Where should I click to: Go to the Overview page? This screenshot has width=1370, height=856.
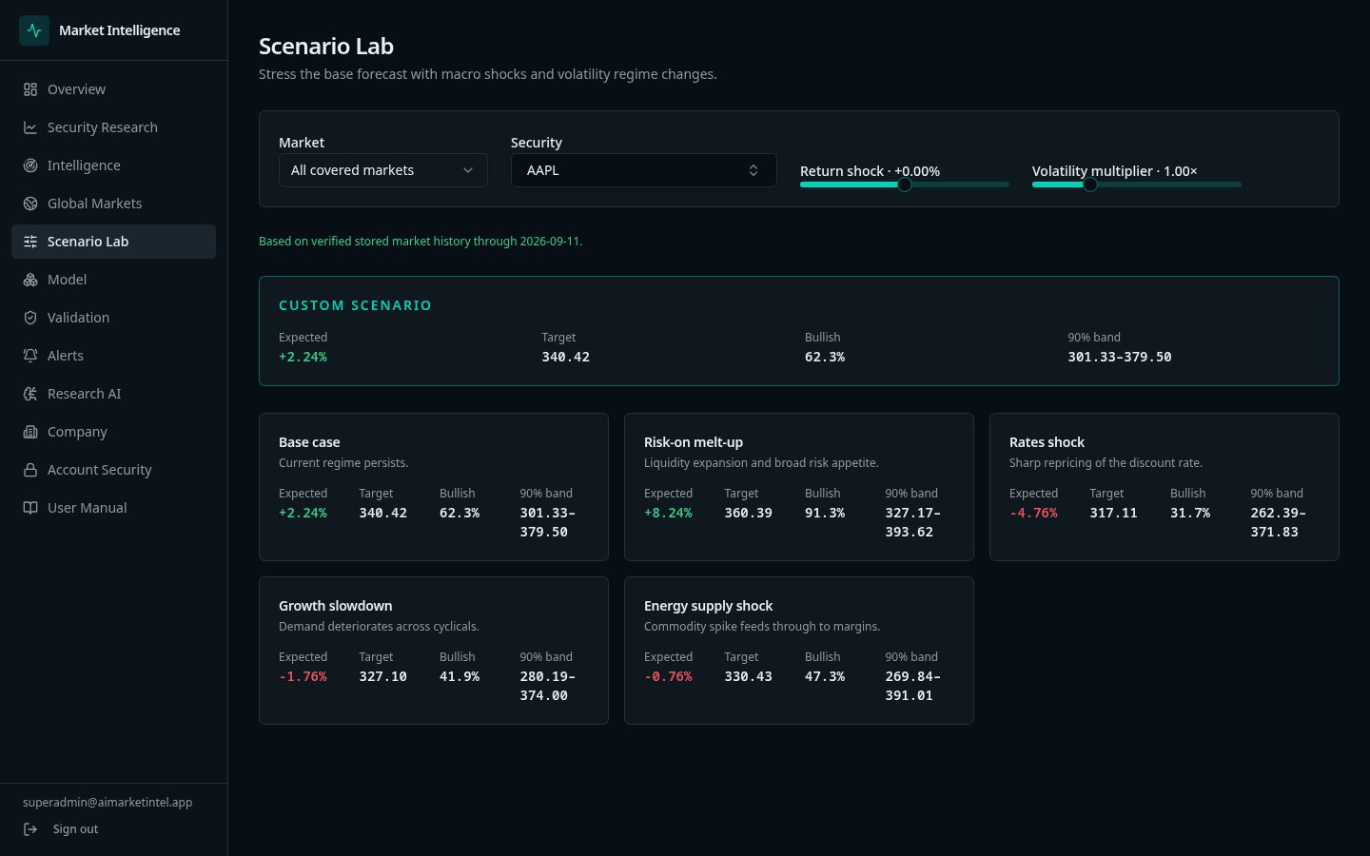pos(114,89)
